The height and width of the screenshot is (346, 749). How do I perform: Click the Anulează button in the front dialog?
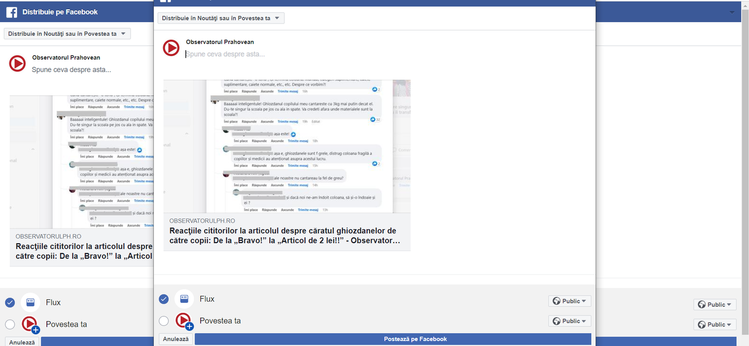tap(176, 339)
